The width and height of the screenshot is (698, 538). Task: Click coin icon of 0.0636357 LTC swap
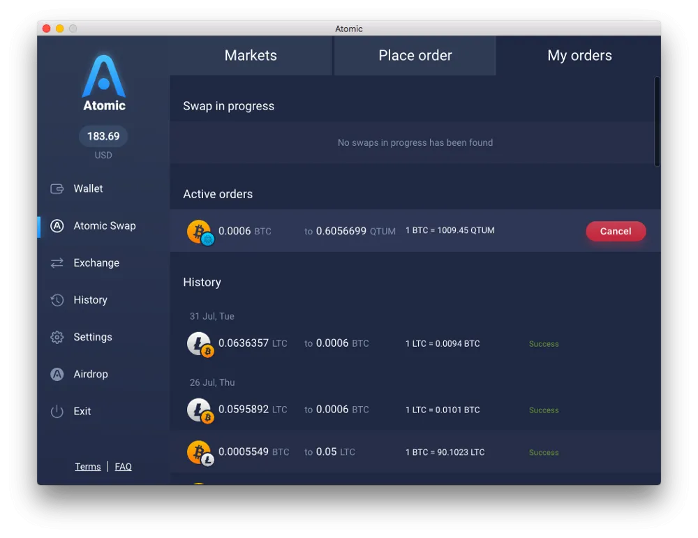[200, 345]
